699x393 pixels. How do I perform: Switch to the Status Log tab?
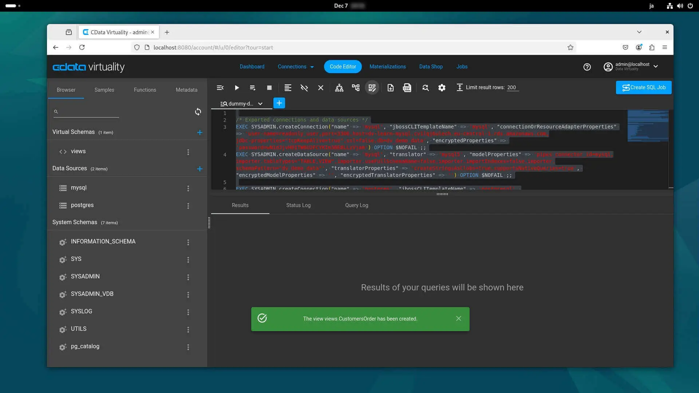coord(298,205)
